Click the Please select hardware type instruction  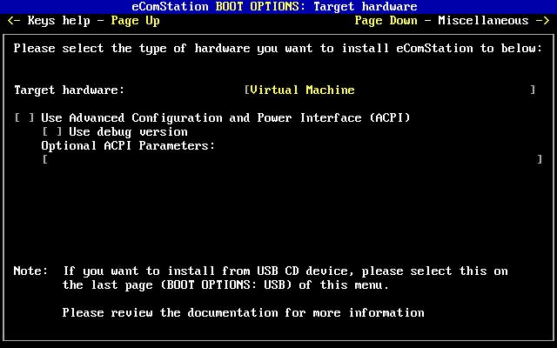(278, 49)
